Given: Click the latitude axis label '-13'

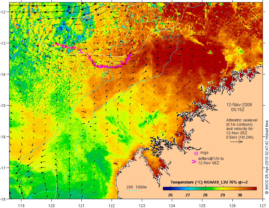Looking at the screenshot, I should [x=3, y=43].
